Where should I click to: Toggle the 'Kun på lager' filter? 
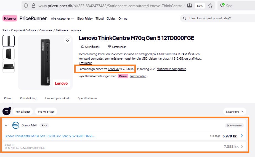click(x=23, y=111)
